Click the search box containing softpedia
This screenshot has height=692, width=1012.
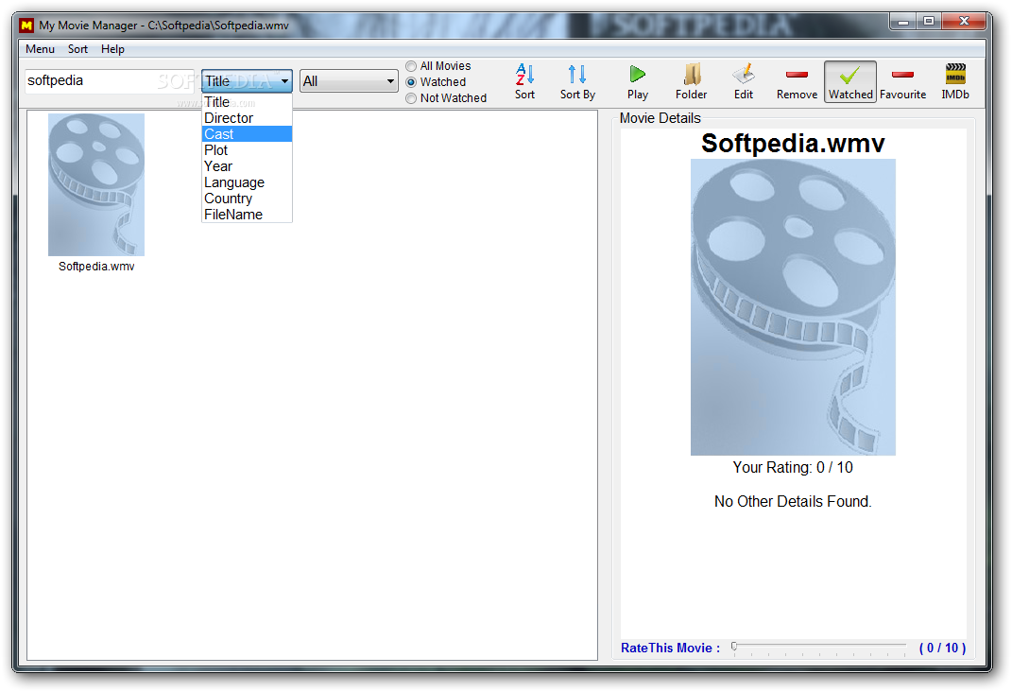pyautogui.click(x=109, y=81)
